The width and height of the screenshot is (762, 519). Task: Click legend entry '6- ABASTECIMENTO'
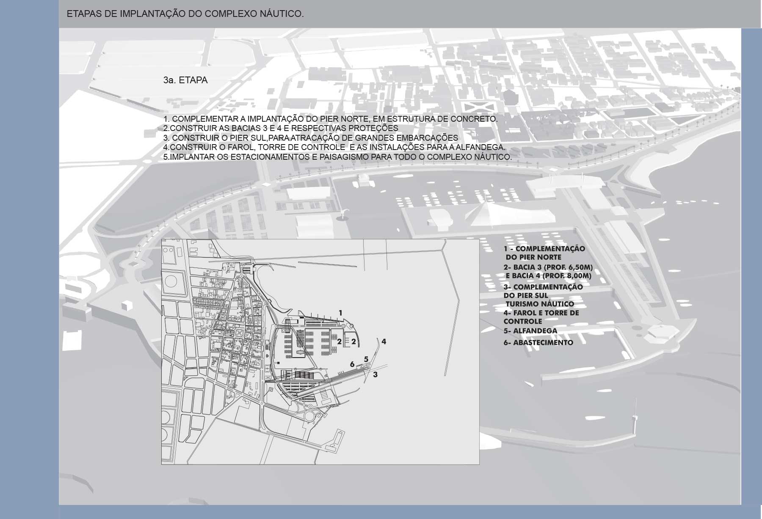pos(538,343)
